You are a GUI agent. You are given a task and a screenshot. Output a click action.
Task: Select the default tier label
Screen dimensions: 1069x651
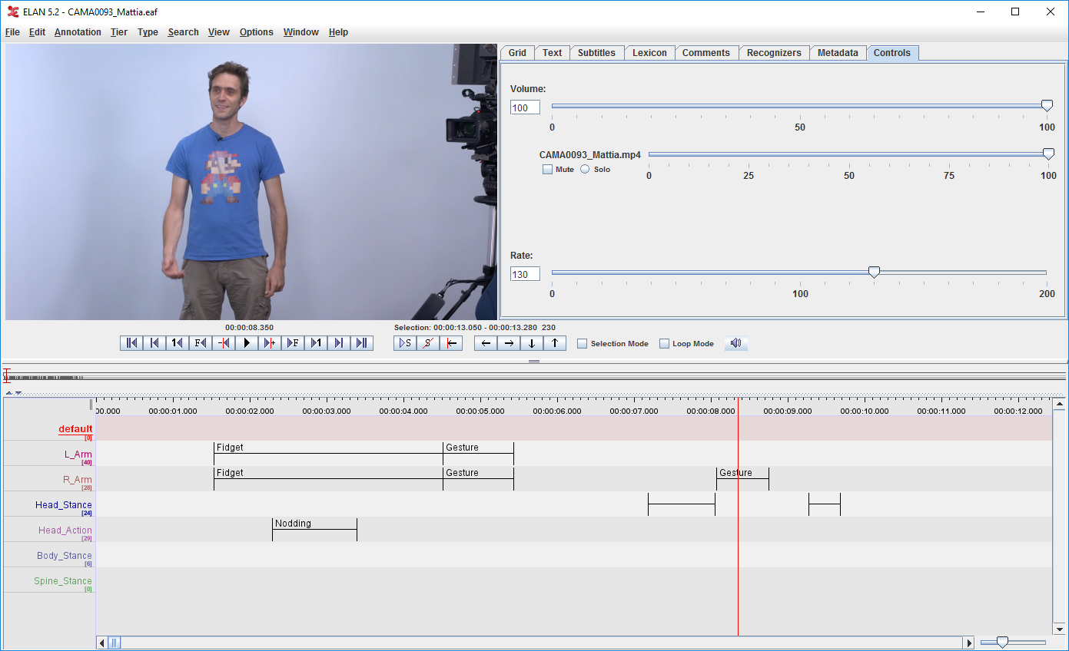click(x=75, y=429)
